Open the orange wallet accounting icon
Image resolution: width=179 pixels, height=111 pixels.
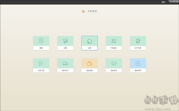click(x=89, y=63)
